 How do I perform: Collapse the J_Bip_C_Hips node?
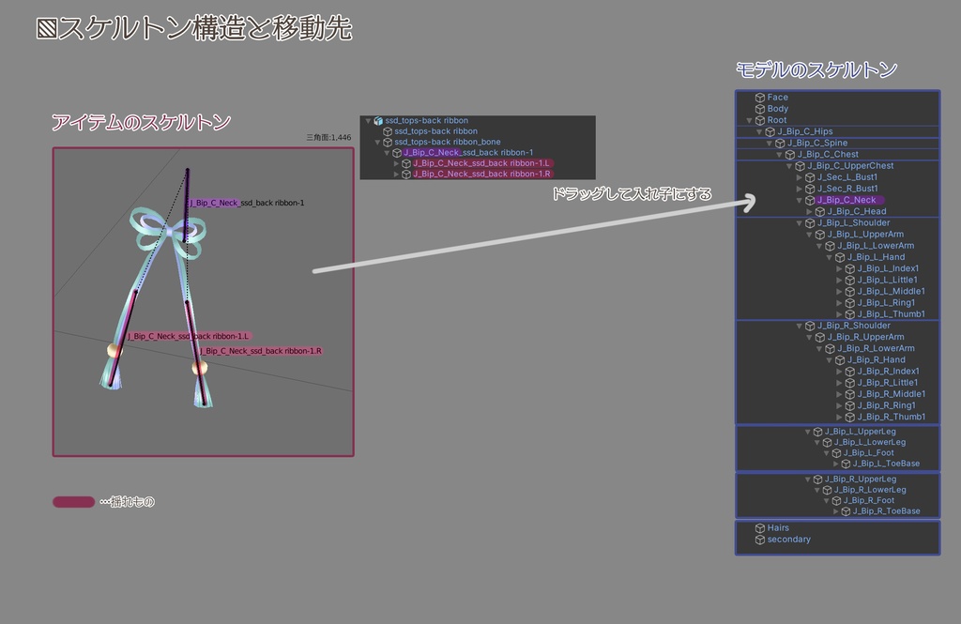(759, 131)
